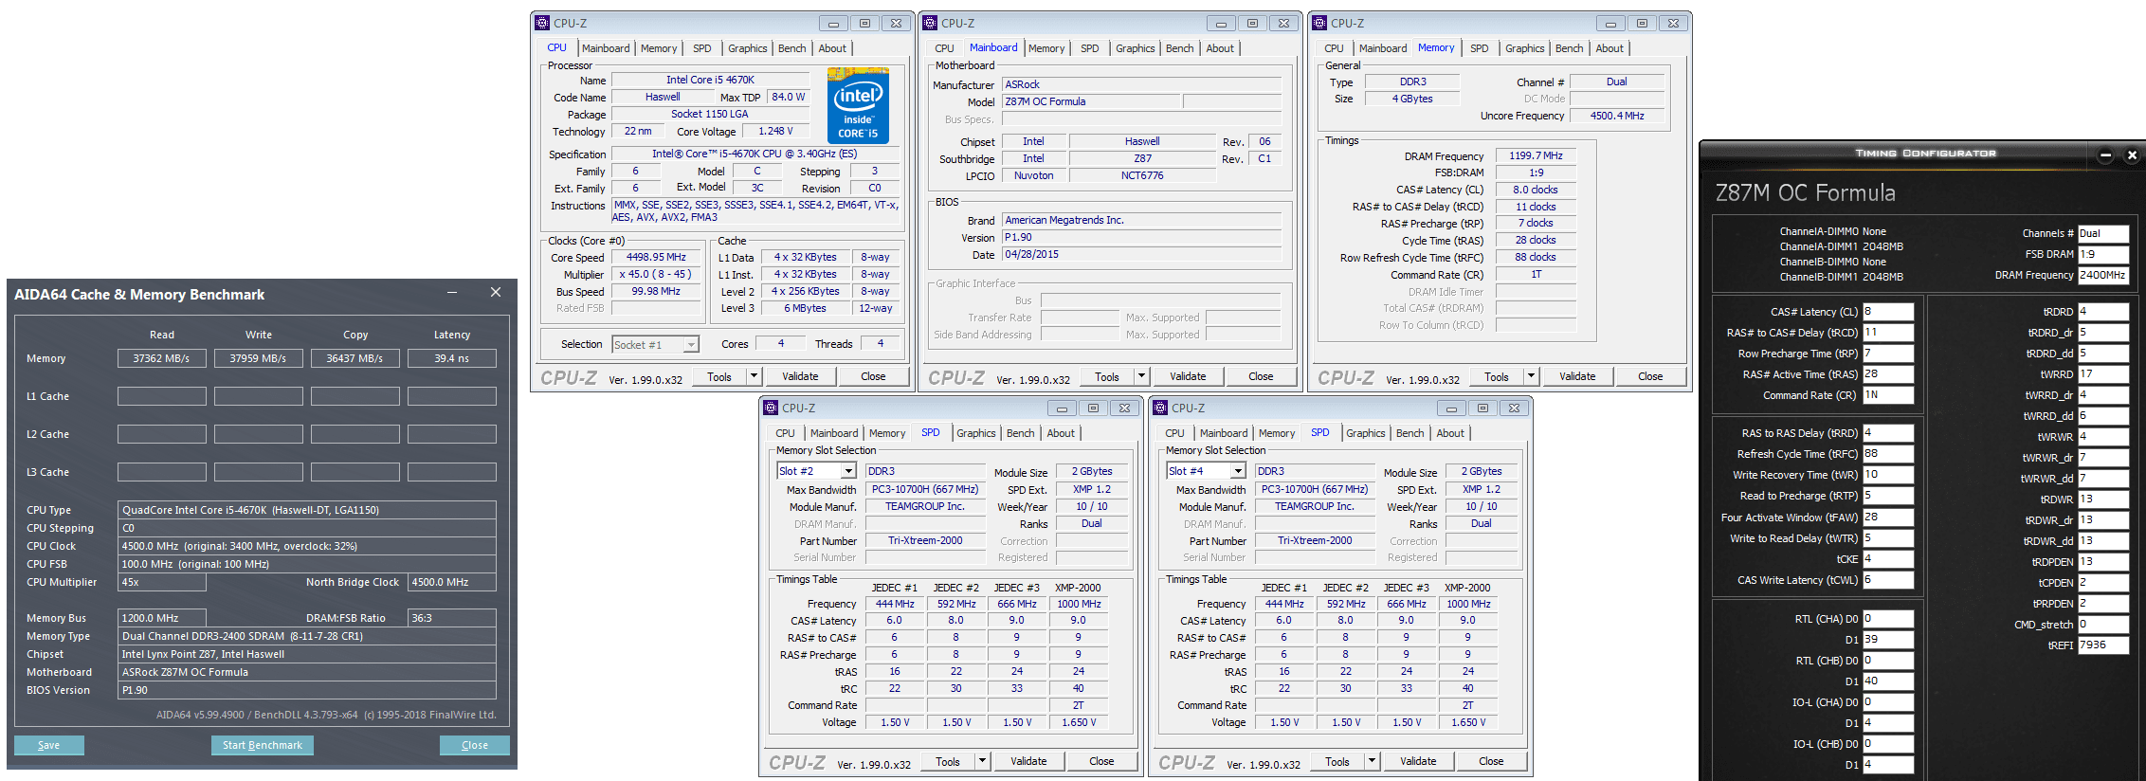This screenshot has height=781, width=2146.
Task: Close the Timing Configurator window with the X icon
Action: pyautogui.click(x=2132, y=154)
